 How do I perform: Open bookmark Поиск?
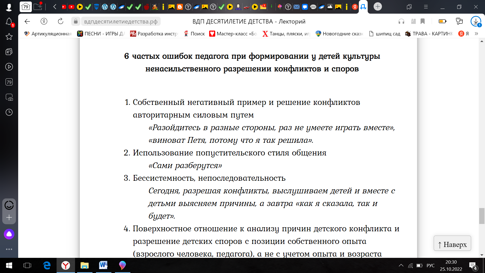pos(194,34)
